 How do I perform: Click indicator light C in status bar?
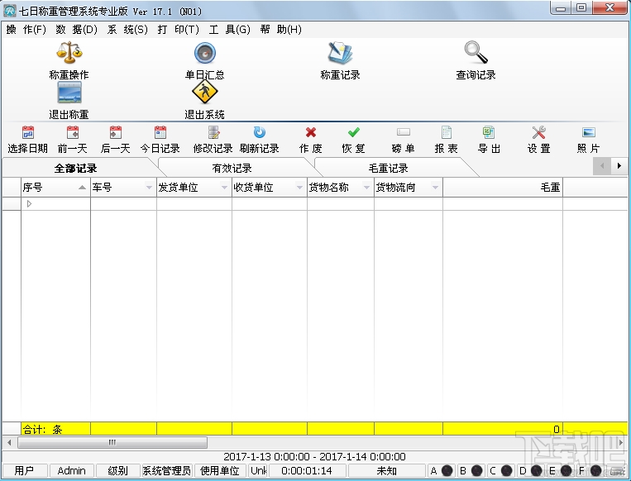(x=507, y=470)
